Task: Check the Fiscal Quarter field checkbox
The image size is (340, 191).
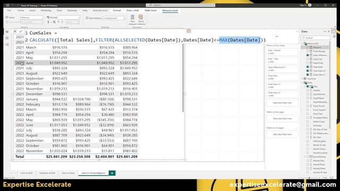Action: [x=308, y=110]
